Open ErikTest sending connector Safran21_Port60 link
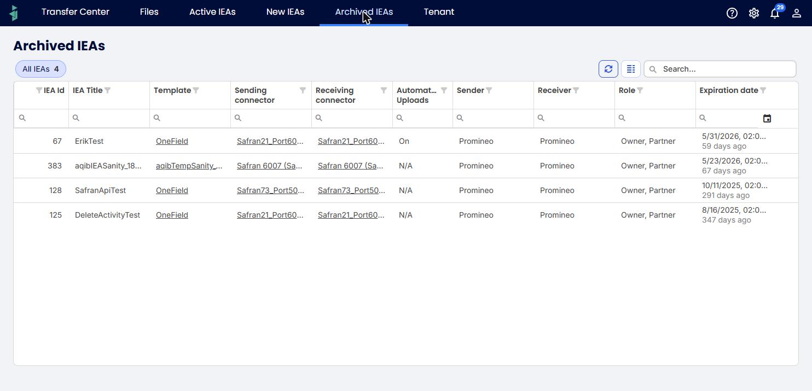Viewport: 812px width, 391px height. pos(270,141)
